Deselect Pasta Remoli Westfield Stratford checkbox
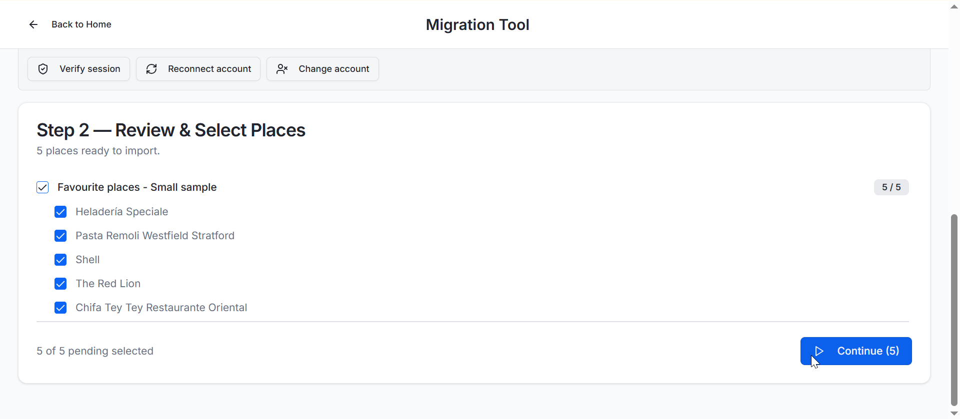 (x=60, y=236)
